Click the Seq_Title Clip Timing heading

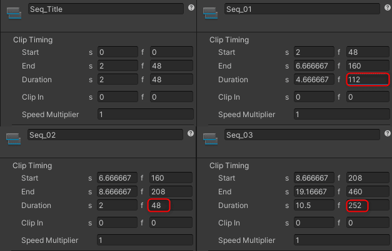(x=33, y=40)
